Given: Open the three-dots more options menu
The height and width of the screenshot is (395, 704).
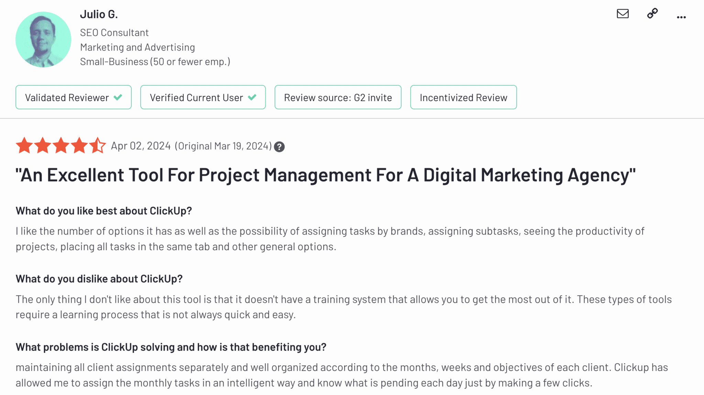Looking at the screenshot, I should [x=681, y=17].
